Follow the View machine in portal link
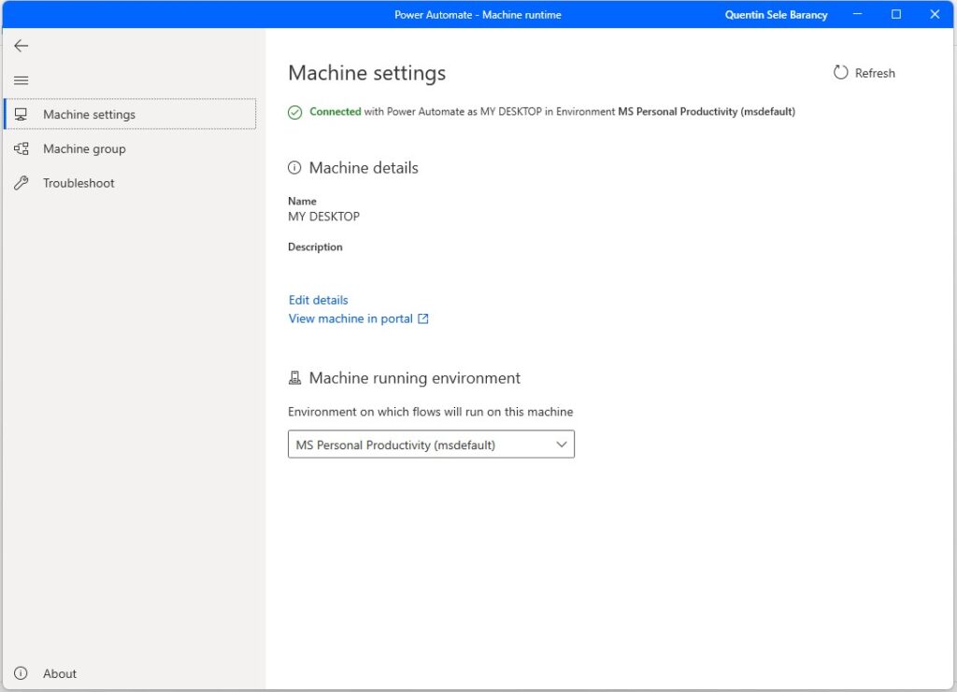The height and width of the screenshot is (692, 957). click(x=350, y=318)
